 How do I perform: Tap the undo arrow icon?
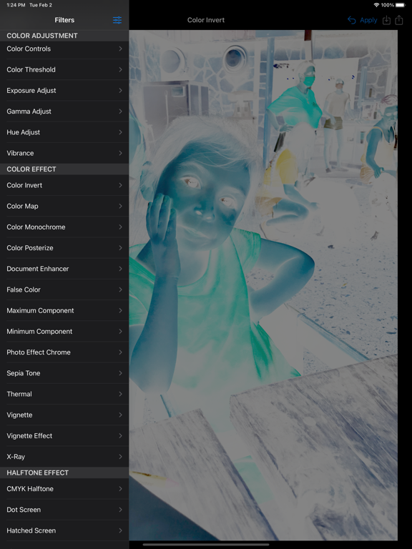tap(351, 20)
